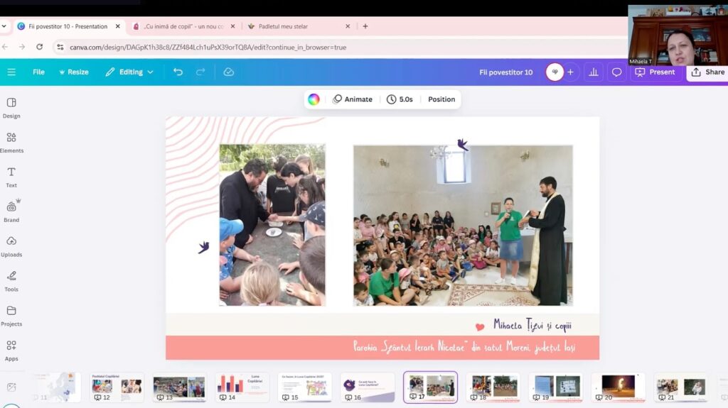Go forward with the browser forward arrow
Image resolution: width=728 pixels, height=408 pixels.
click(x=22, y=47)
